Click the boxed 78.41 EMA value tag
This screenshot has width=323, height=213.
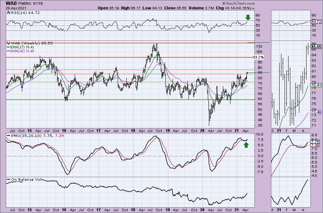tap(316, 85)
